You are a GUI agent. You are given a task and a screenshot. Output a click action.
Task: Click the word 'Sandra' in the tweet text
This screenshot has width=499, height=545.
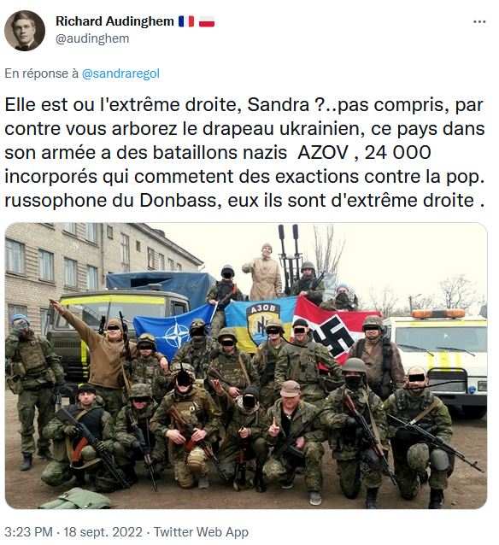click(x=279, y=105)
